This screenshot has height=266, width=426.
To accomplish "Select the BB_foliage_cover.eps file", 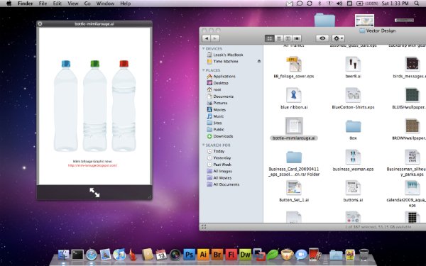I will coord(294,67).
